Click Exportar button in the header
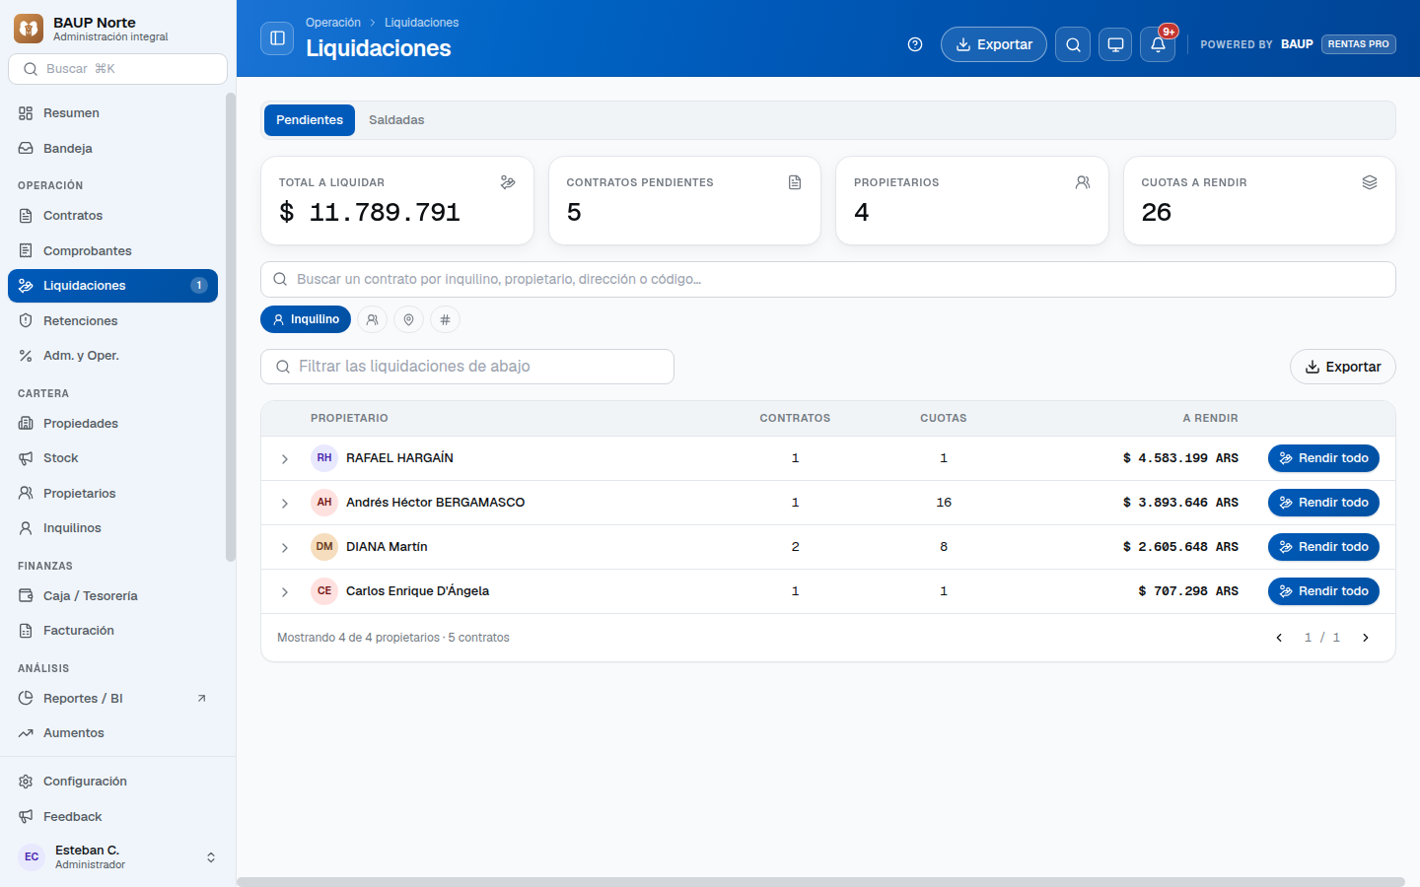The image size is (1420, 887). pyautogui.click(x=994, y=44)
